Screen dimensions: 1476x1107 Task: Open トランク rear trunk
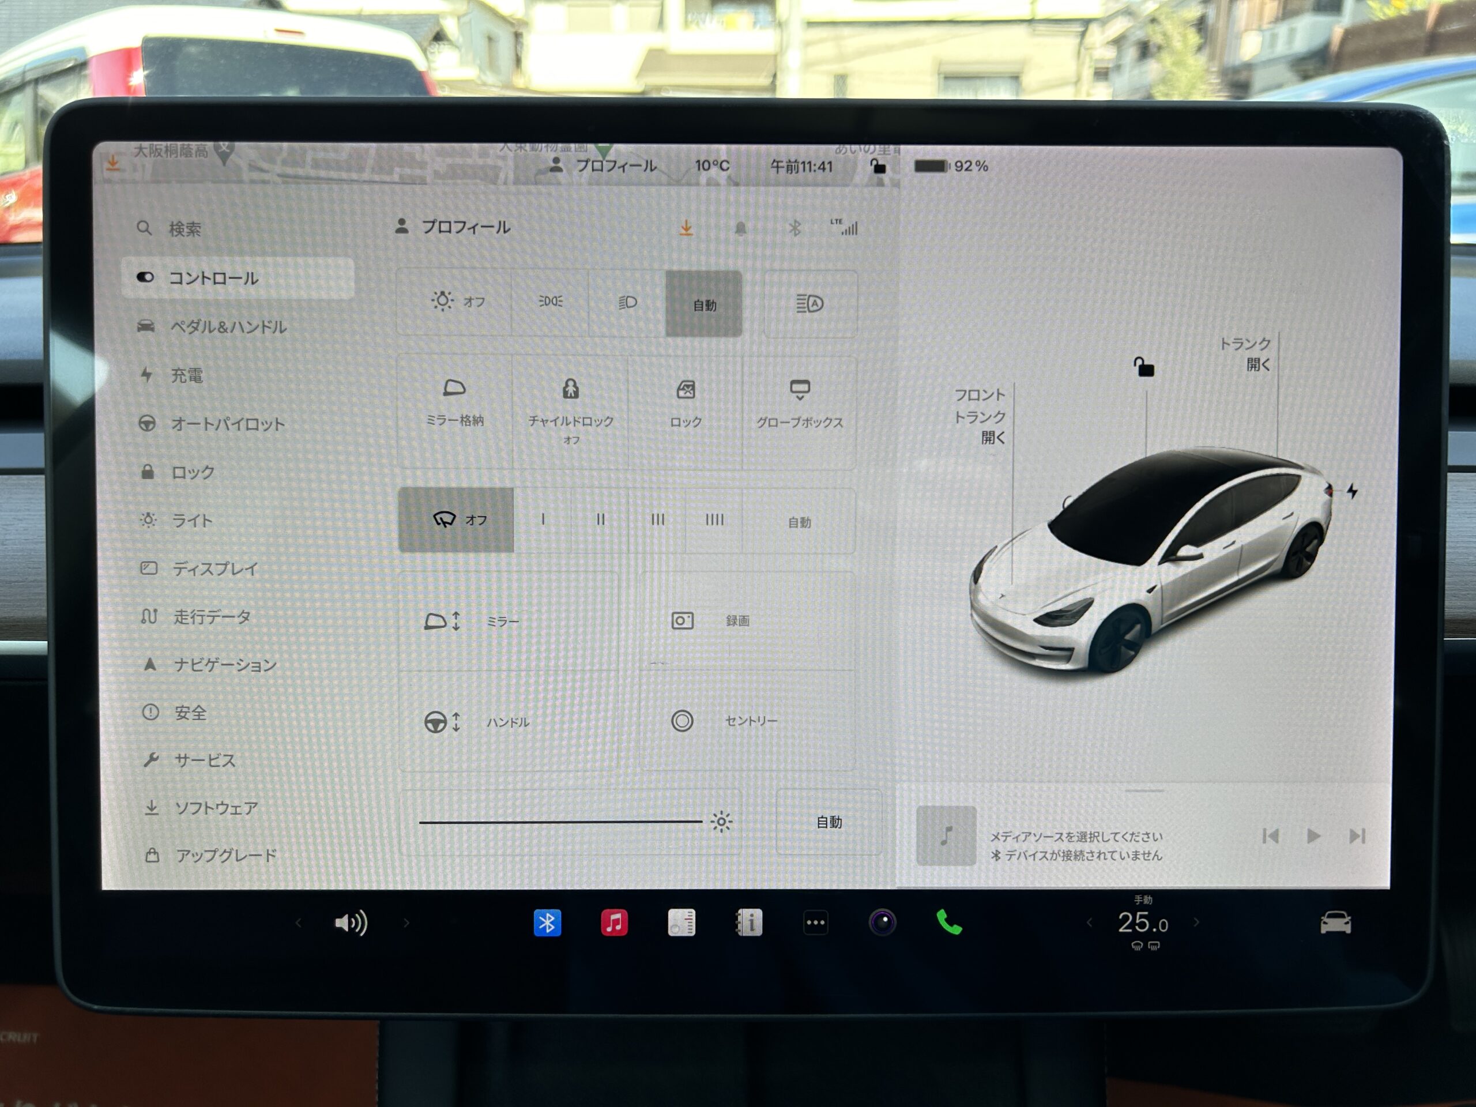(1246, 353)
